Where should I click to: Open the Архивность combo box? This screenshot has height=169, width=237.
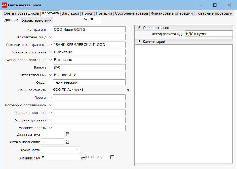click(77, 150)
